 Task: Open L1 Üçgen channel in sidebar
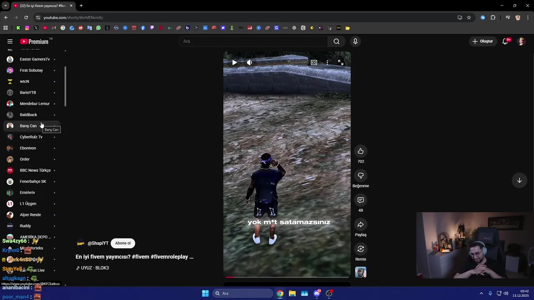coord(33,204)
